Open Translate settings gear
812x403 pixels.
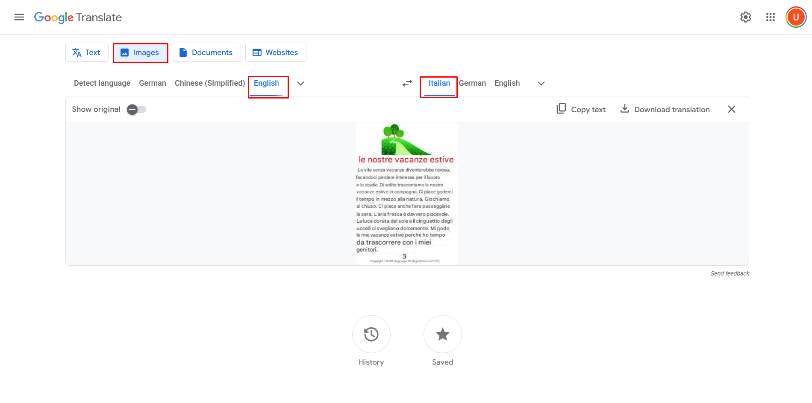click(745, 17)
